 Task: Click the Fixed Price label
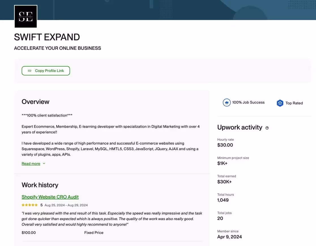(x=94, y=233)
